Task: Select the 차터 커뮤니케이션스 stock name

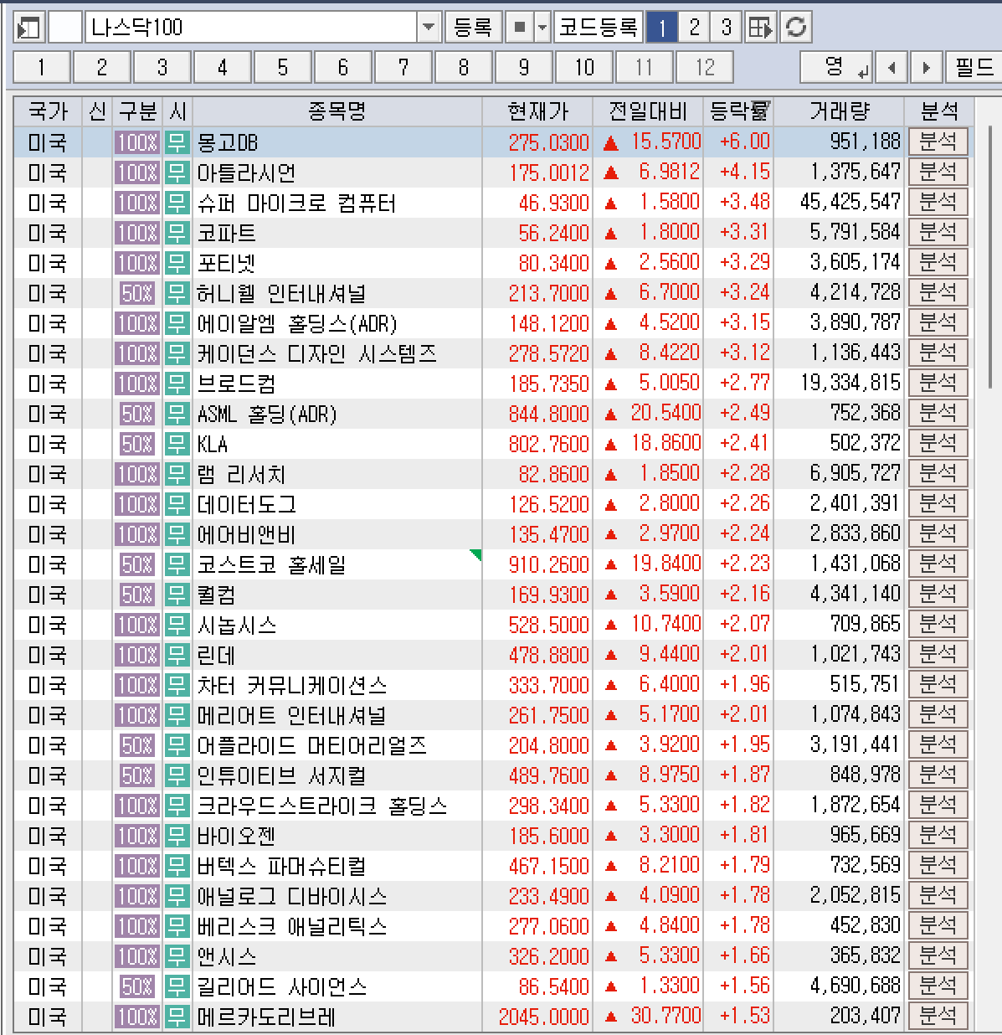Action: click(x=291, y=685)
